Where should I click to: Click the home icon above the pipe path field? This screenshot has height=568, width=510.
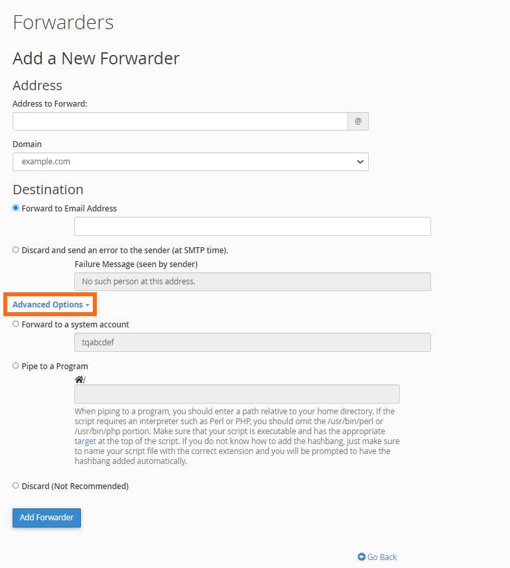click(x=79, y=378)
